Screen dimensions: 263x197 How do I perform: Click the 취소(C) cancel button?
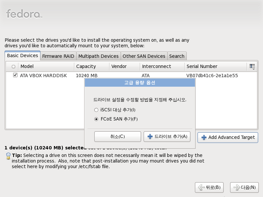[118, 137]
